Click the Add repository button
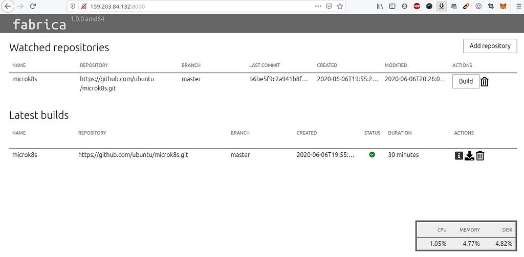 (490, 45)
